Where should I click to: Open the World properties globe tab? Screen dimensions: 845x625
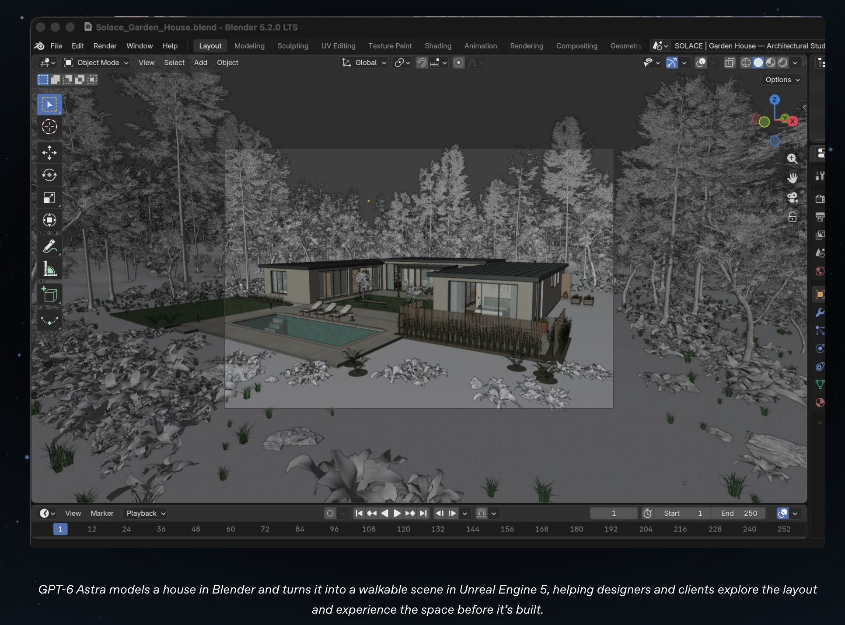pyautogui.click(x=820, y=271)
